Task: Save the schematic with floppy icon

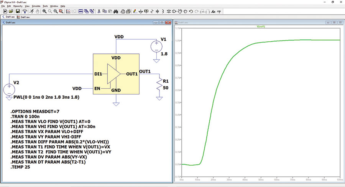Action: (x=18, y=11)
